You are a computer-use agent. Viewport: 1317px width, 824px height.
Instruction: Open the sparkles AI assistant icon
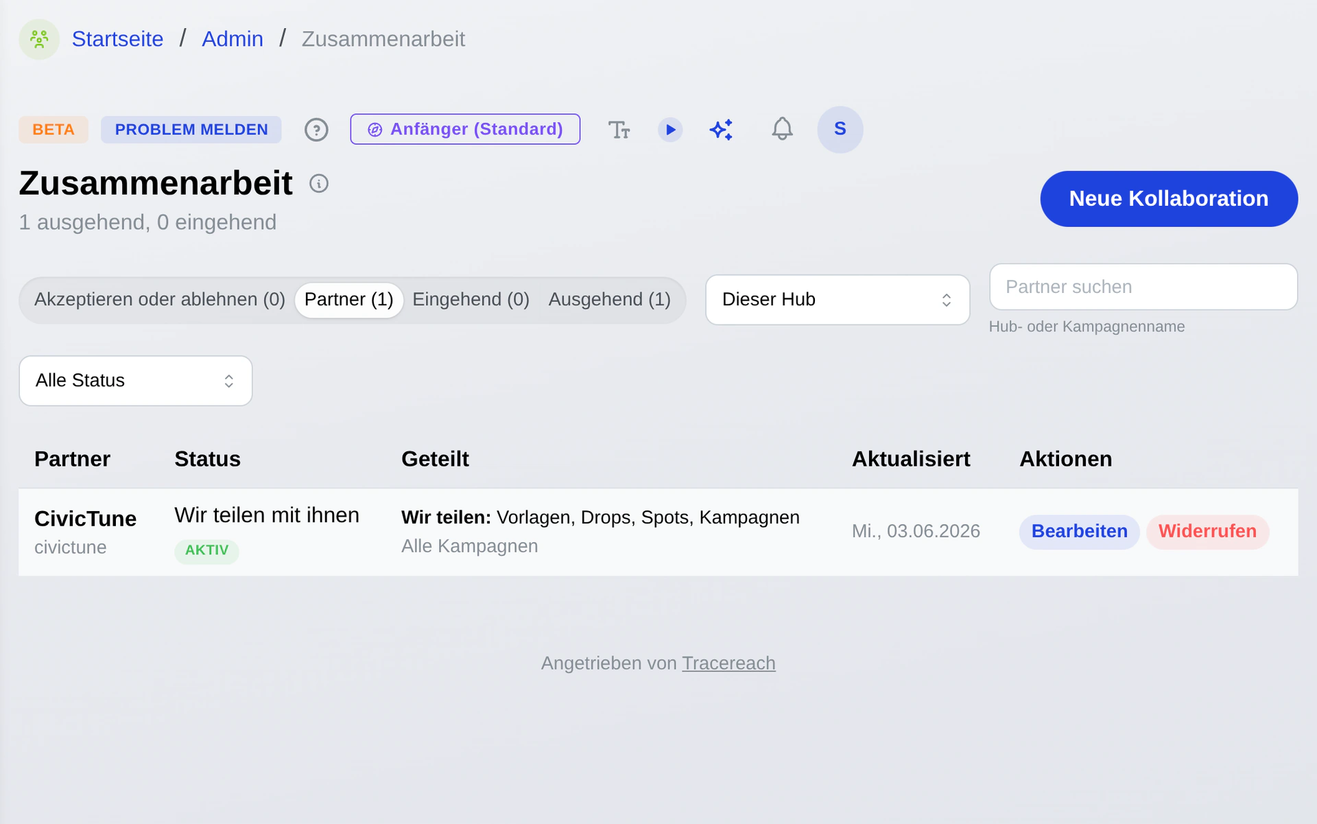point(722,130)
